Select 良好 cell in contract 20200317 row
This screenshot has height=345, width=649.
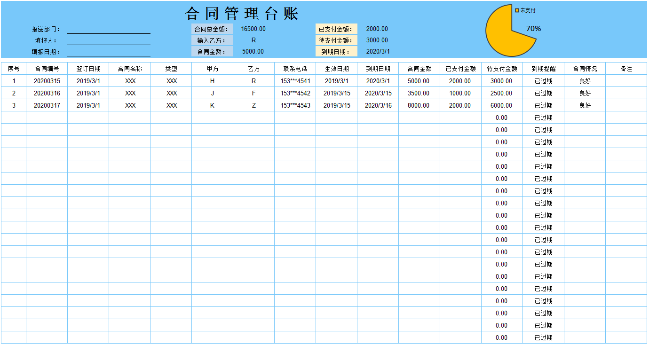click(x=585, y=105)
